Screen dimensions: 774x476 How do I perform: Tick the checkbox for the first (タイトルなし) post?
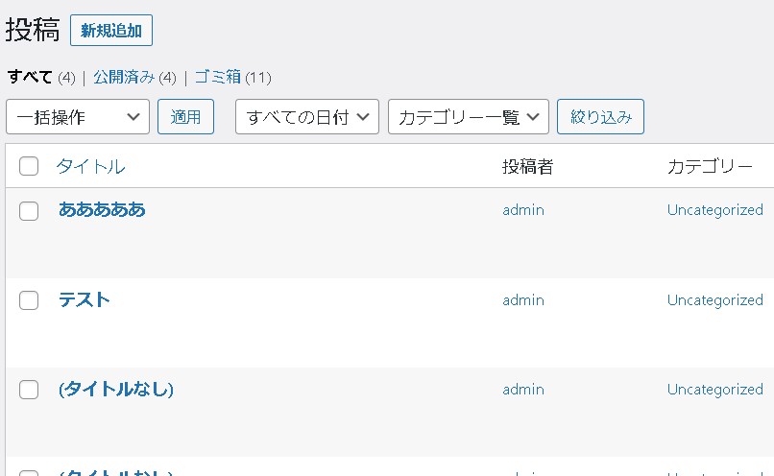tap(29, 390)
